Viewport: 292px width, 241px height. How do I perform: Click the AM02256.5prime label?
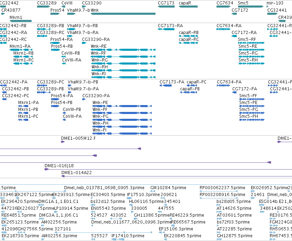59,222
